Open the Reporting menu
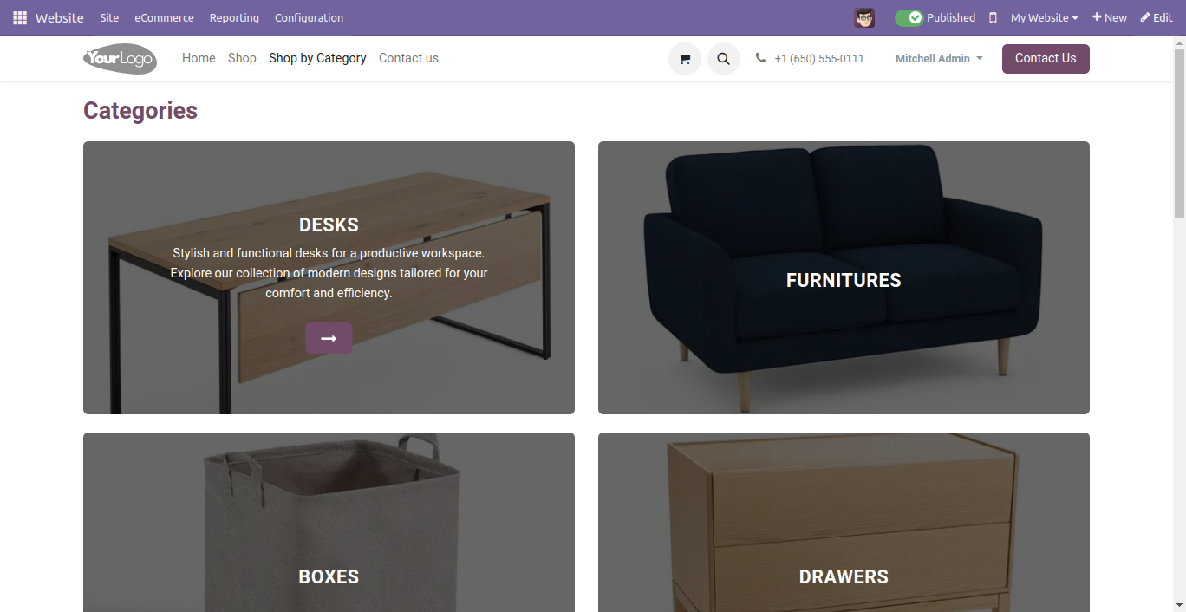Viewport: 1186px width, 612px height. point(234,17)
